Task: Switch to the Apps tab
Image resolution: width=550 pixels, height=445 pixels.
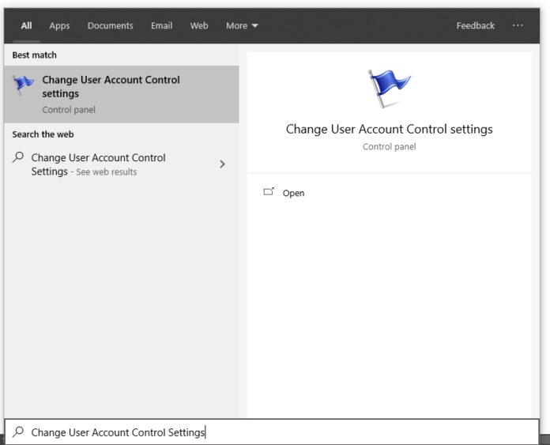Action: [x=59, y=26]
